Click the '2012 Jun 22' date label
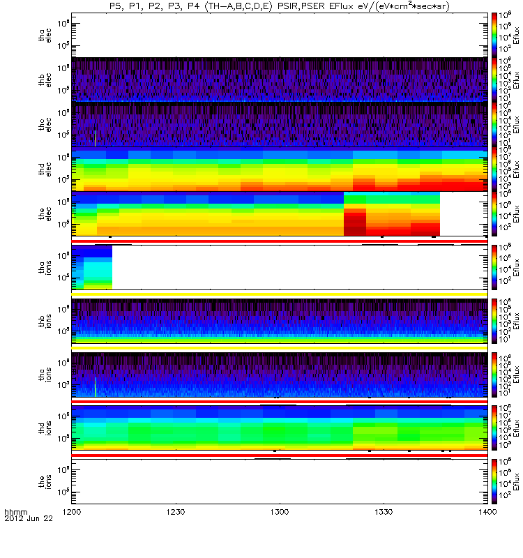Screen dimensions: 523x558 click(x=29, y=518)
